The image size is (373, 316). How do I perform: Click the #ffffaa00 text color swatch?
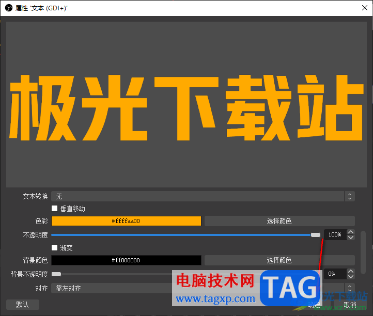(x=126, y=221)
